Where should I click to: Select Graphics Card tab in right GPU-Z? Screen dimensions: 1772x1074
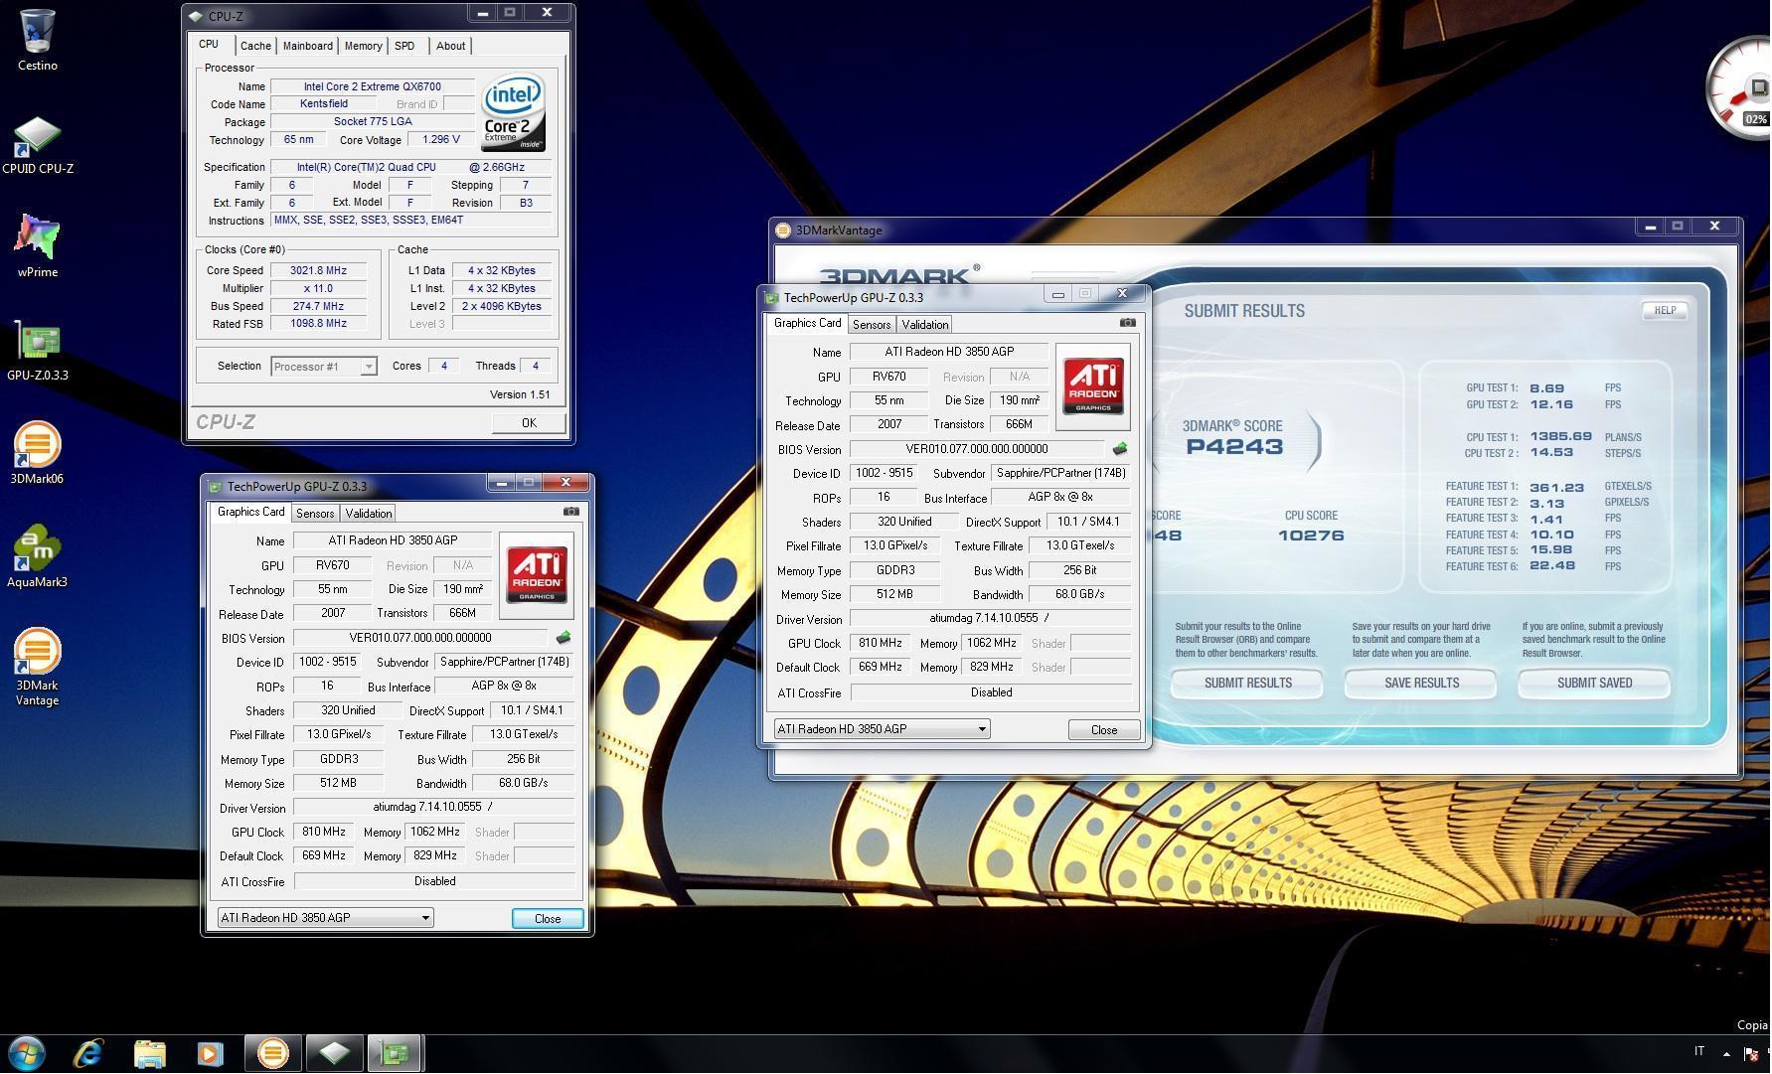click(x=808, y=324)
